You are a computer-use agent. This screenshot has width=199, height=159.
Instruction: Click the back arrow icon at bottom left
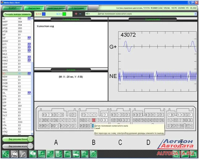pos(5,153)
